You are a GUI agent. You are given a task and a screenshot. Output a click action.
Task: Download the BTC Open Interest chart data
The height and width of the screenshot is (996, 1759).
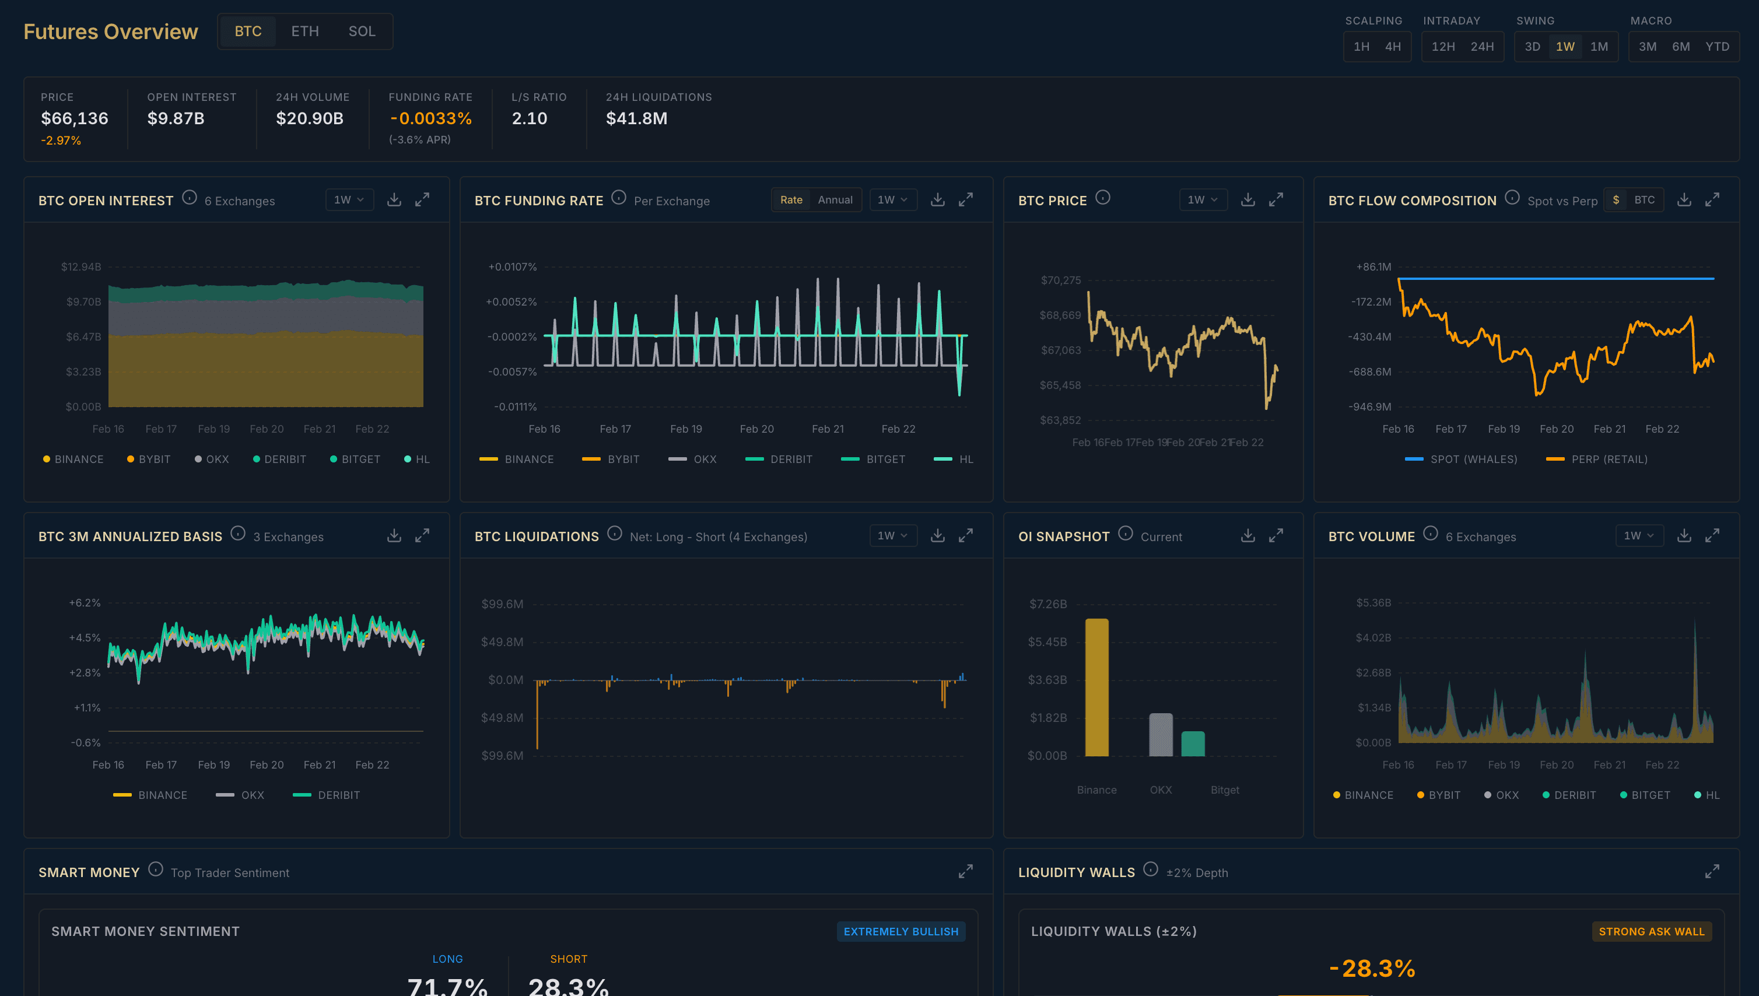tap(394, 199)
